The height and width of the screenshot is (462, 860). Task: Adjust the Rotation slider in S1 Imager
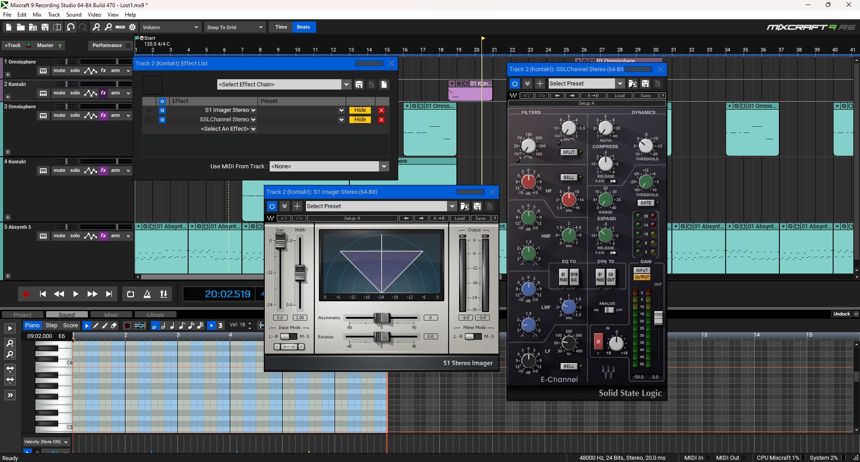point(382,337)
